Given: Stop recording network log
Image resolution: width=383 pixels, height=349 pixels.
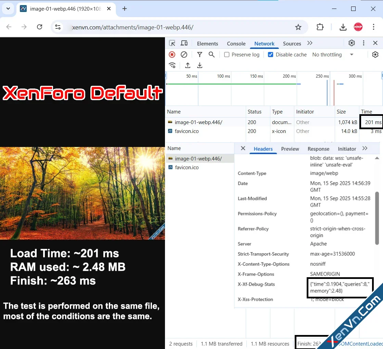Looking at the screenshot, I should 172,54.
